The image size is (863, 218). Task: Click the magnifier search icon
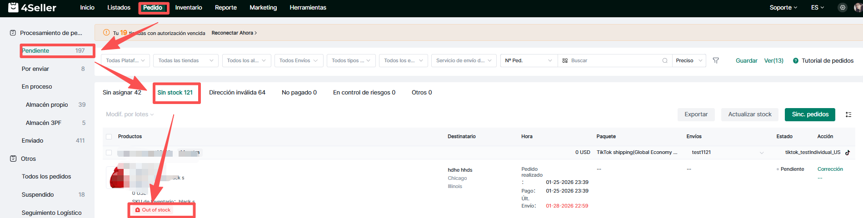click(665, 60)
